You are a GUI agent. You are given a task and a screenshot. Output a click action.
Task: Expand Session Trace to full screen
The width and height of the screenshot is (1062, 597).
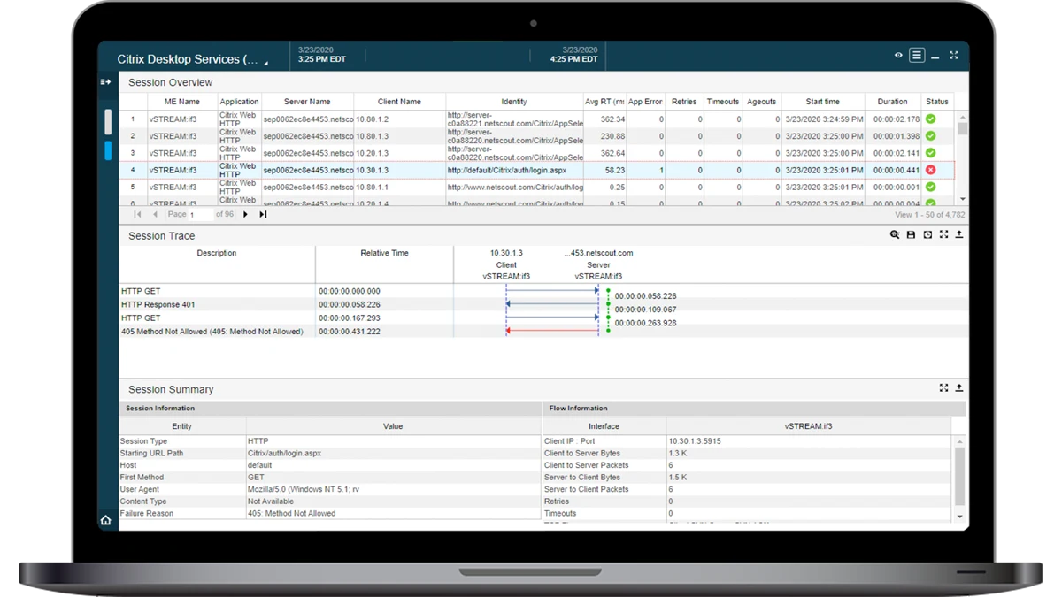tap(943, 234)
